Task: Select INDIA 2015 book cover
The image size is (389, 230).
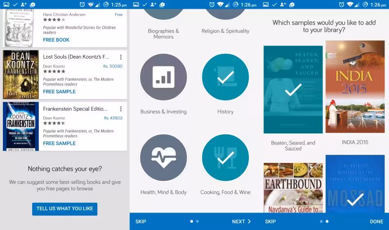Action: click(x=355, y=87)
